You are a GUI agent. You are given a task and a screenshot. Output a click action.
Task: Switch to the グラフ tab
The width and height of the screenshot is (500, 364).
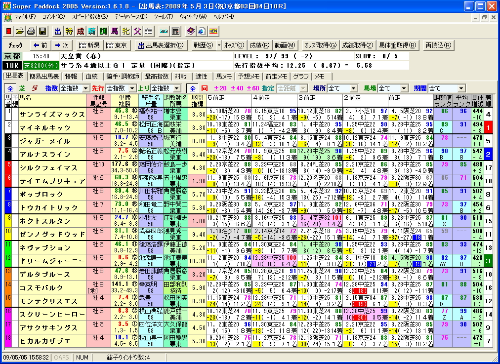tap(301, 77)
